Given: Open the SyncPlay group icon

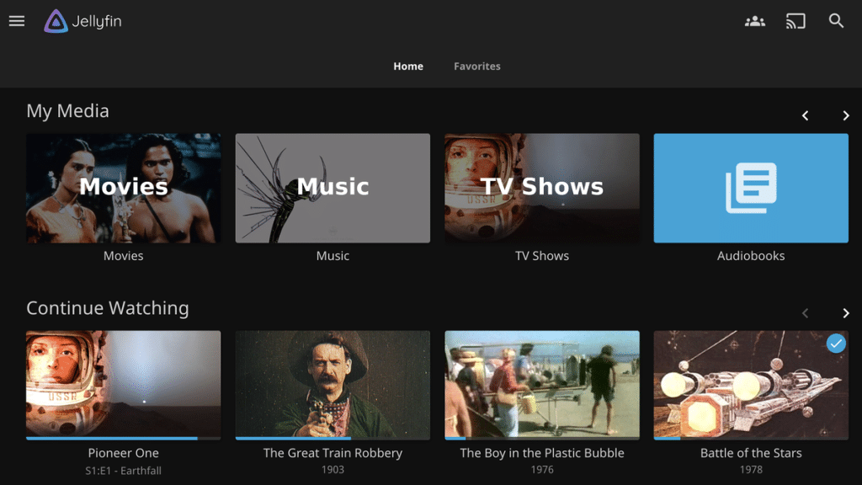Looking at the screenshot, I should pyautogui.click(x=755, y=21).
